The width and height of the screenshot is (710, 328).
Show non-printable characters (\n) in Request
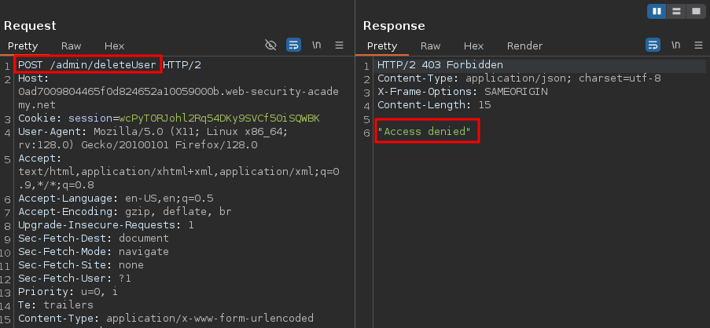[x=316, y=46]
